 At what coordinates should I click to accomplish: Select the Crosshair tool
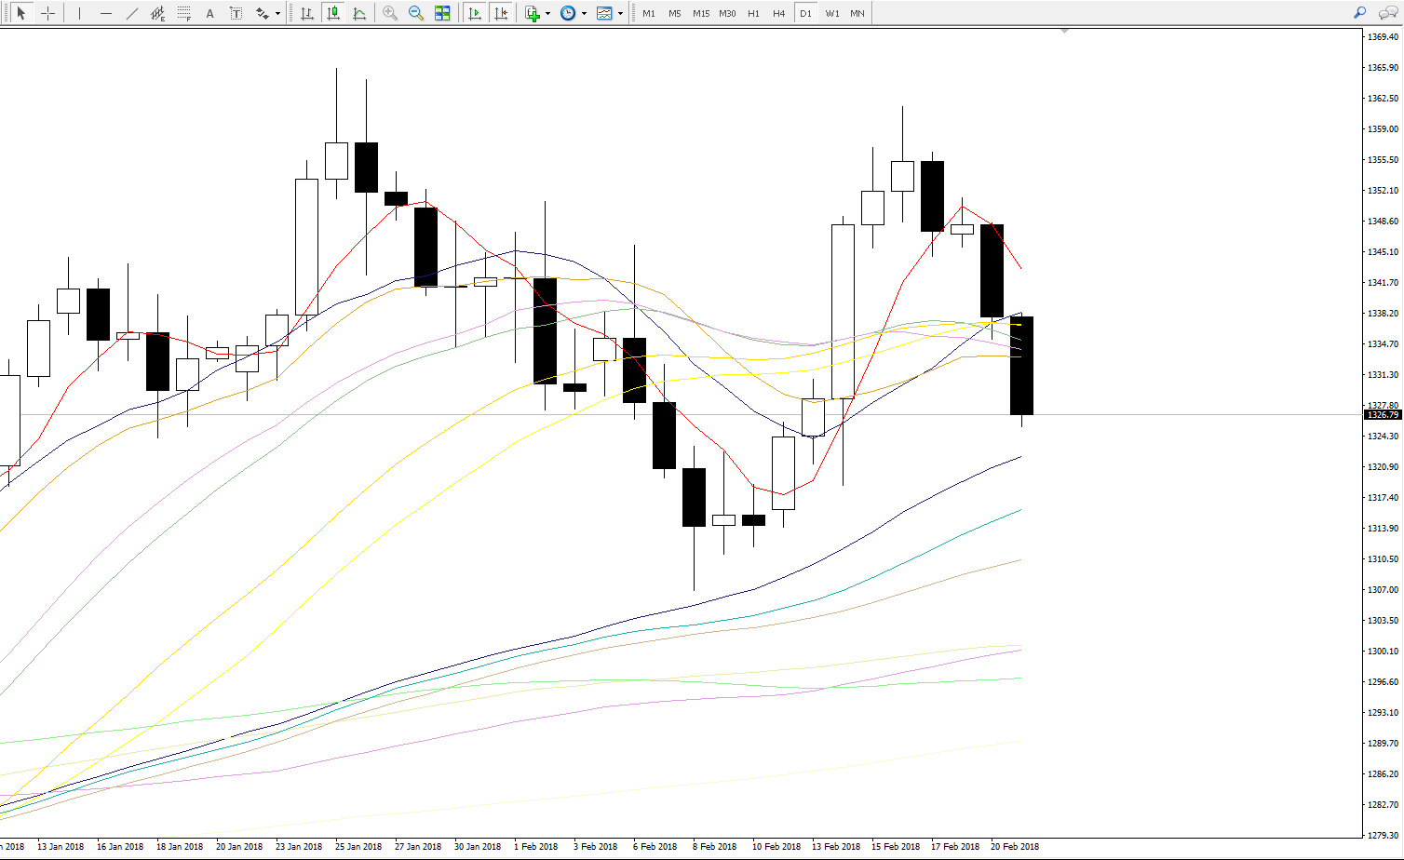pos(47,13)
